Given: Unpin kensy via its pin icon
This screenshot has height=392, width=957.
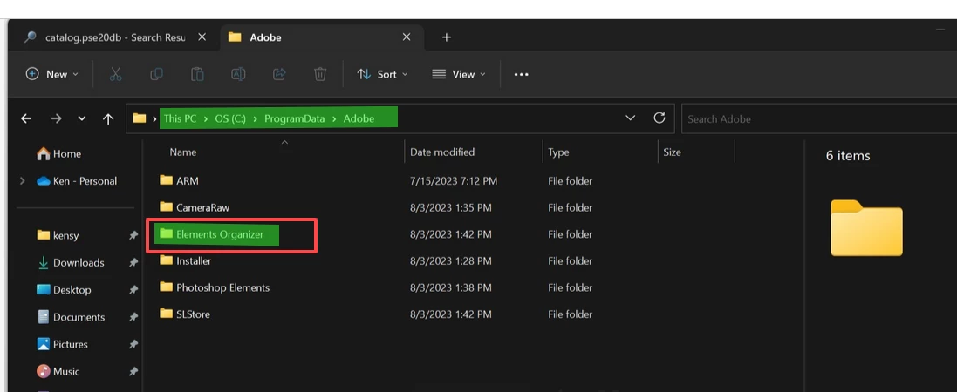Looking at the screenshot, I should [x=133, y=235].
